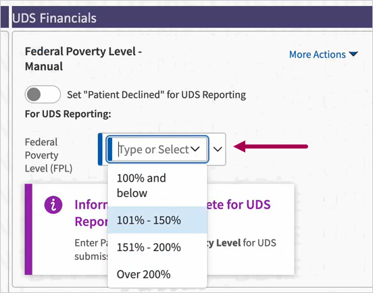
Task: Click the magenta arrow pointing at the dropdown
Action: pos(271,146)
